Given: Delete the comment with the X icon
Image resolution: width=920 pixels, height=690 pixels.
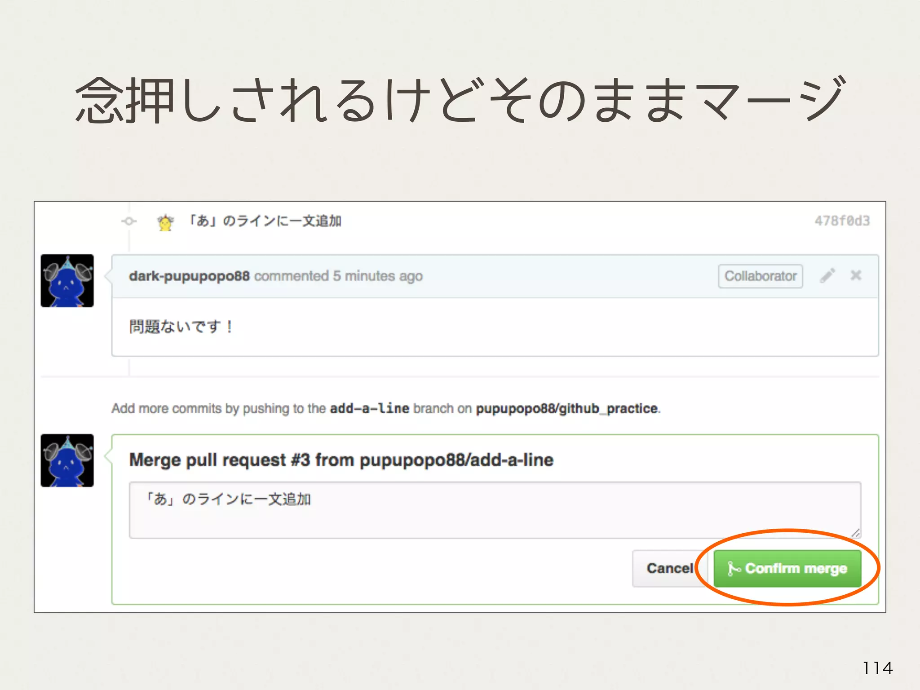Looking at the screenshot, I should point(856,275).
